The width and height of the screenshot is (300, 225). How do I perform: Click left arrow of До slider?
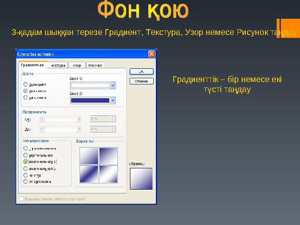tap(42, 129)
